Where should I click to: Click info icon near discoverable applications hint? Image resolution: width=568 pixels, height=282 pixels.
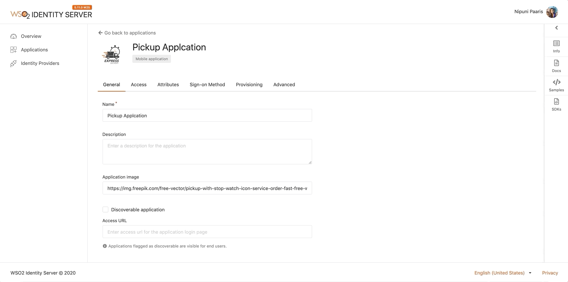[x=105, y=246]
